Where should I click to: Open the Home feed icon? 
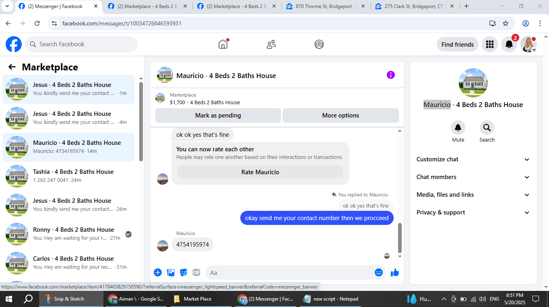pyautogui.click(x=223, y=44)
